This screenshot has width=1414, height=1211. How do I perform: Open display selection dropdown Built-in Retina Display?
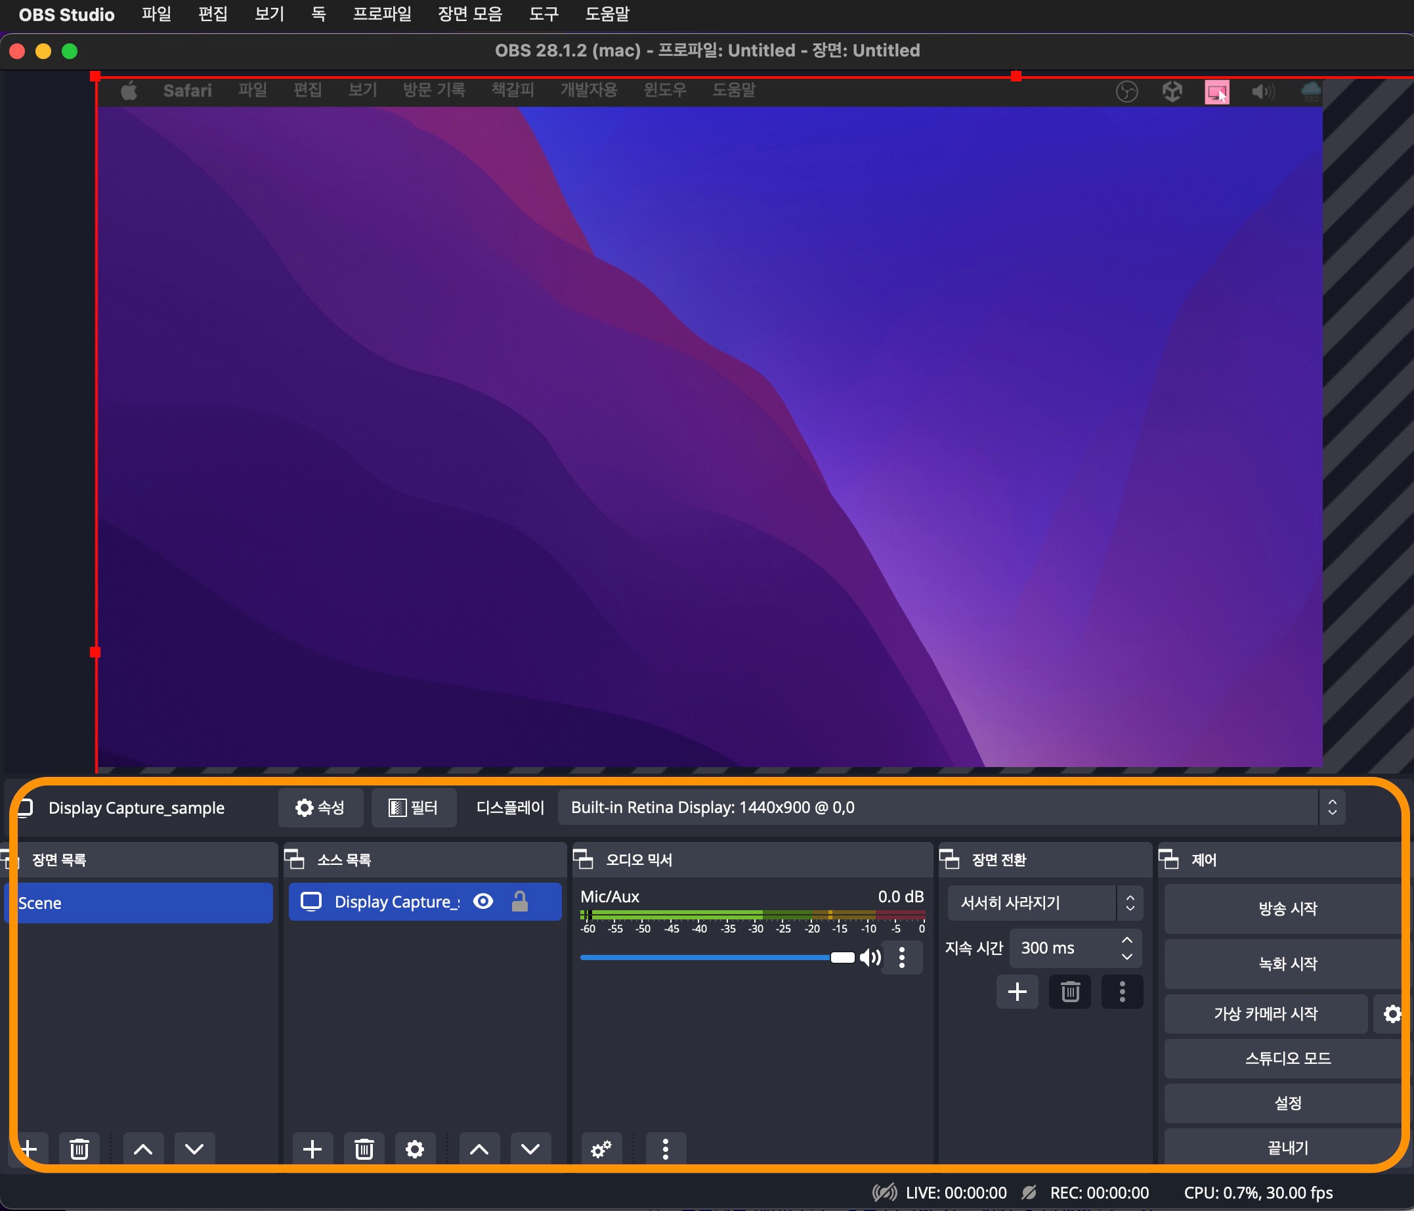point(951,808)
